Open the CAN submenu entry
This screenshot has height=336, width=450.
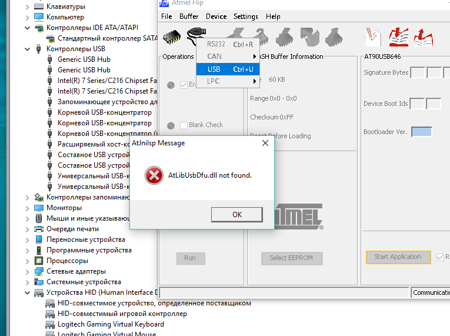pyautogui.click(x=228, y=56)
